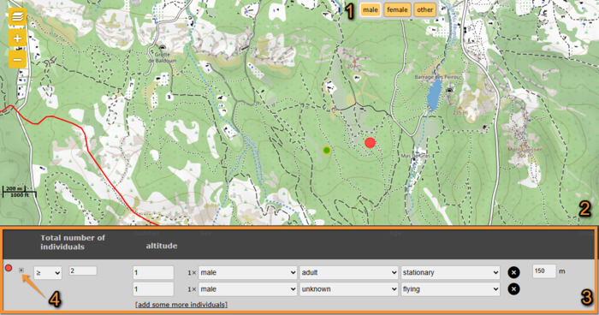Open sex dropdown in flying row
This screenshot has width=599, height=315.
point(247,289)
